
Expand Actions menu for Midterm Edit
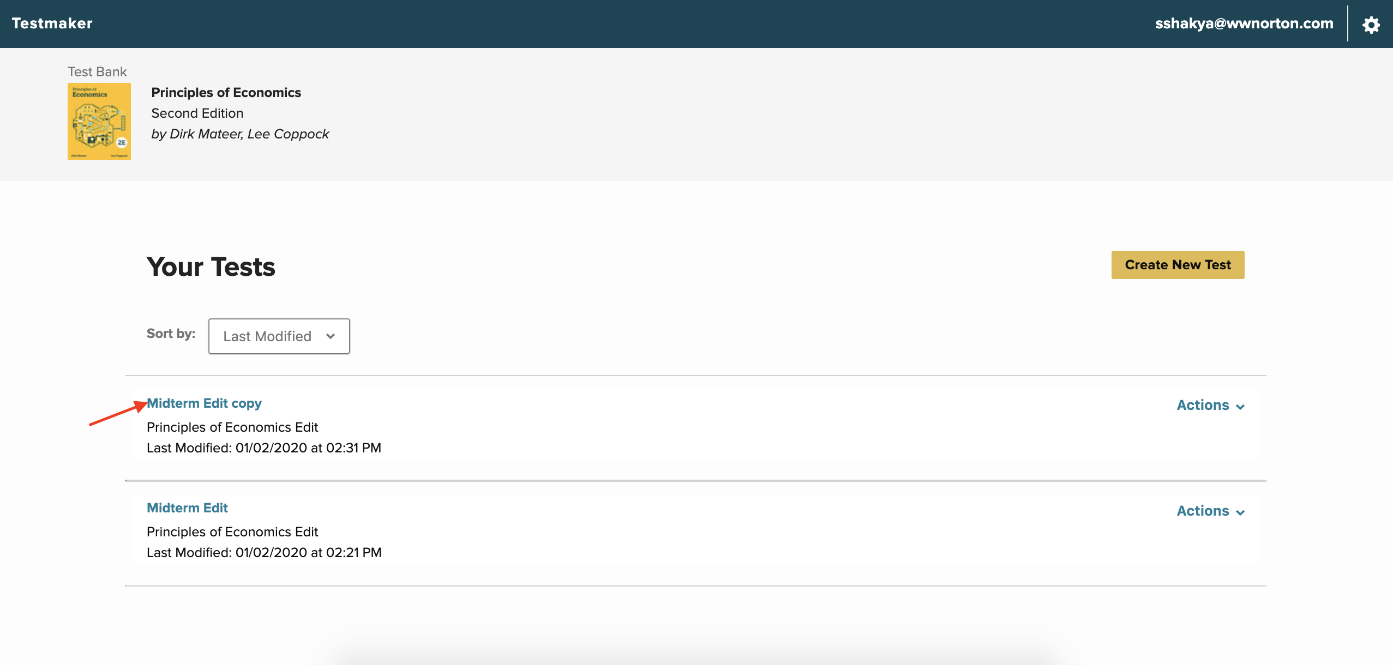point(1203,511)
